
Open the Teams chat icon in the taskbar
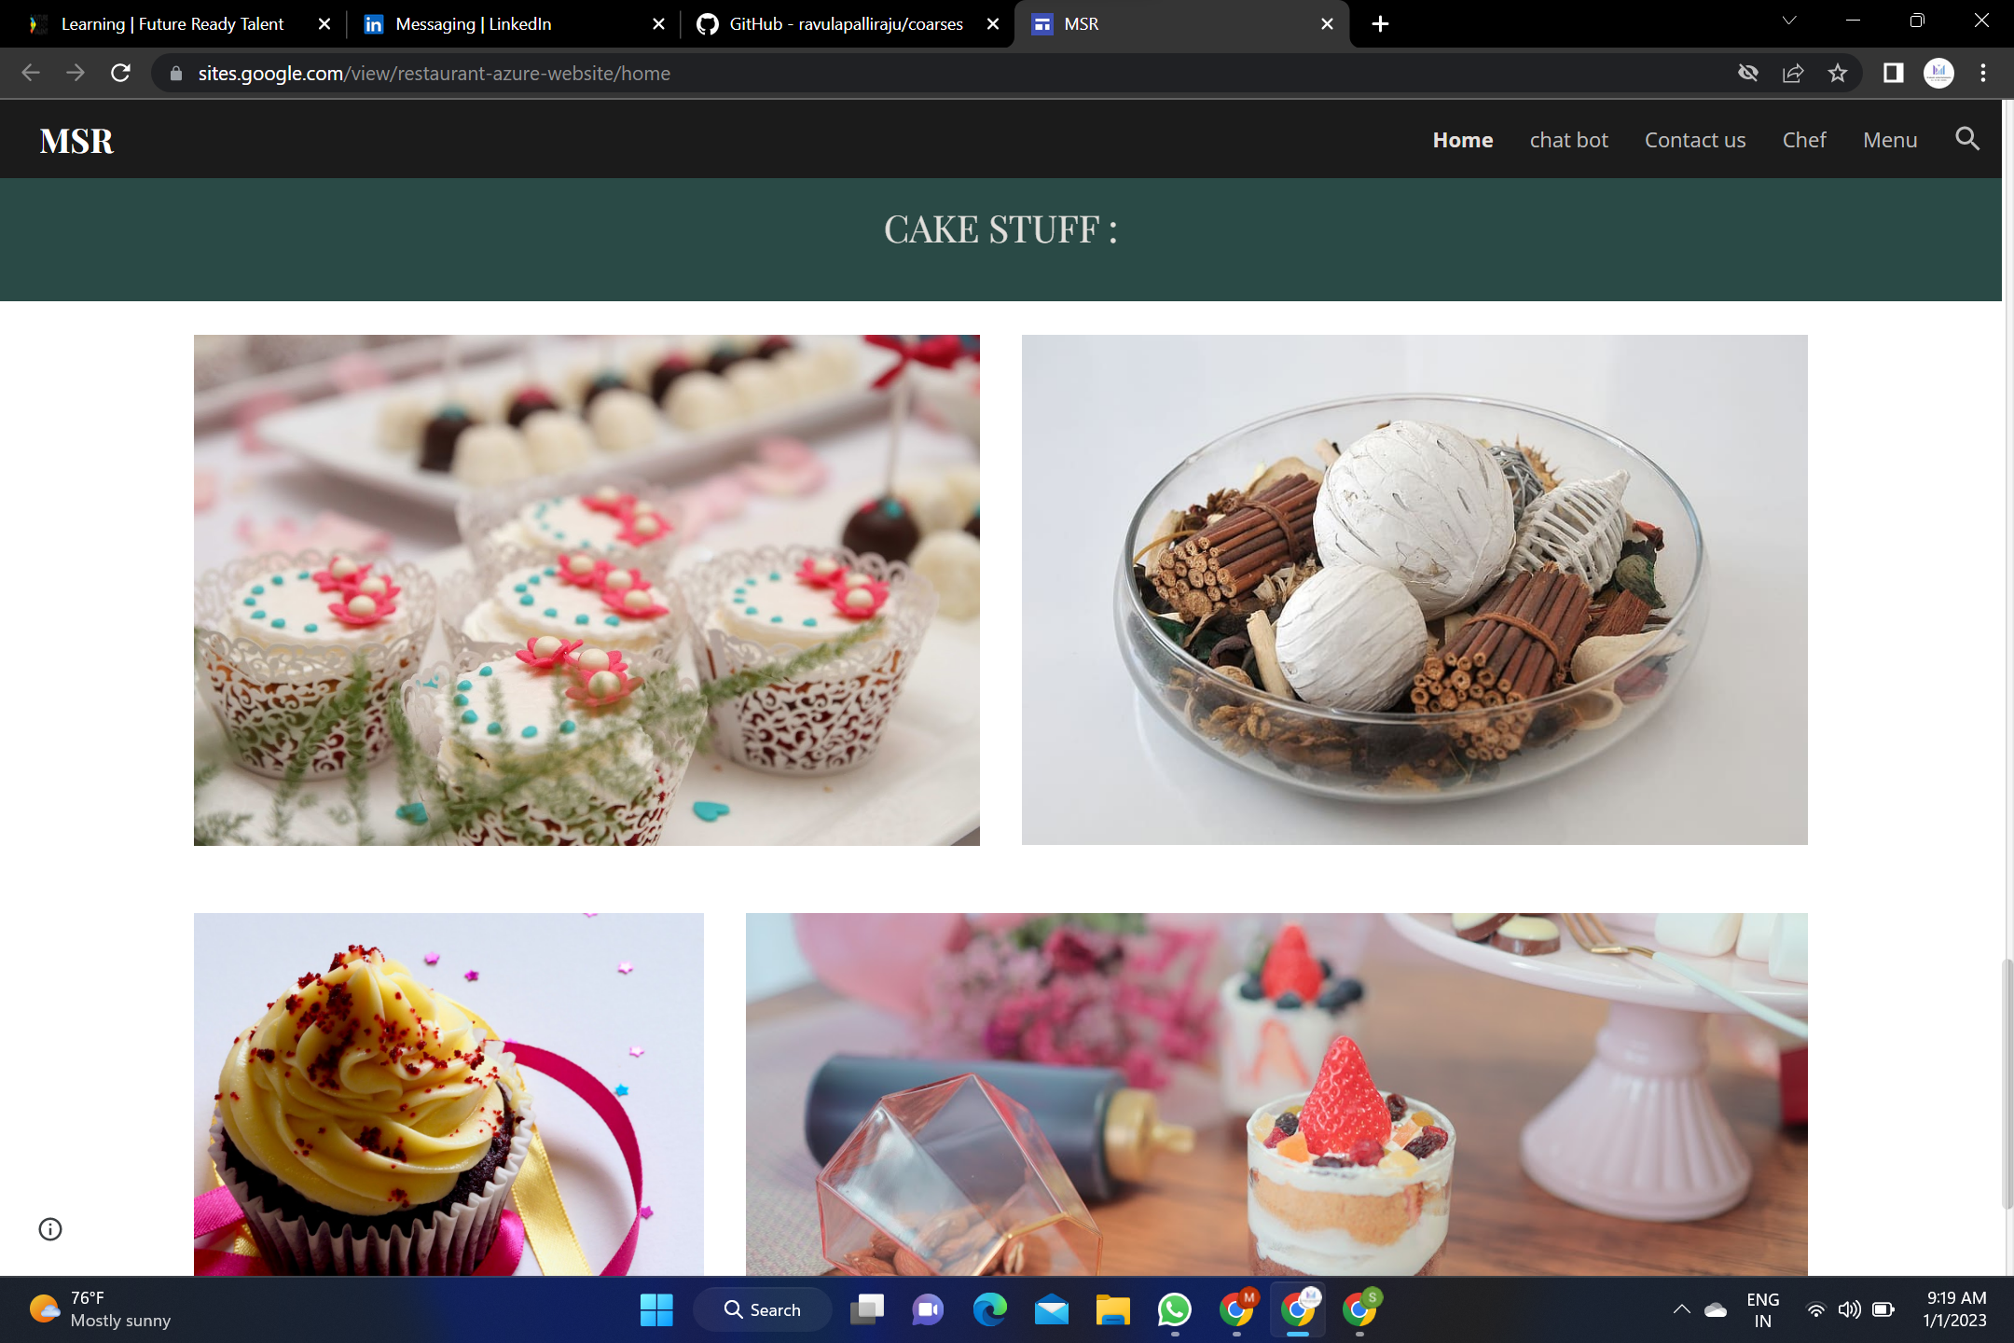point(928,1309)
